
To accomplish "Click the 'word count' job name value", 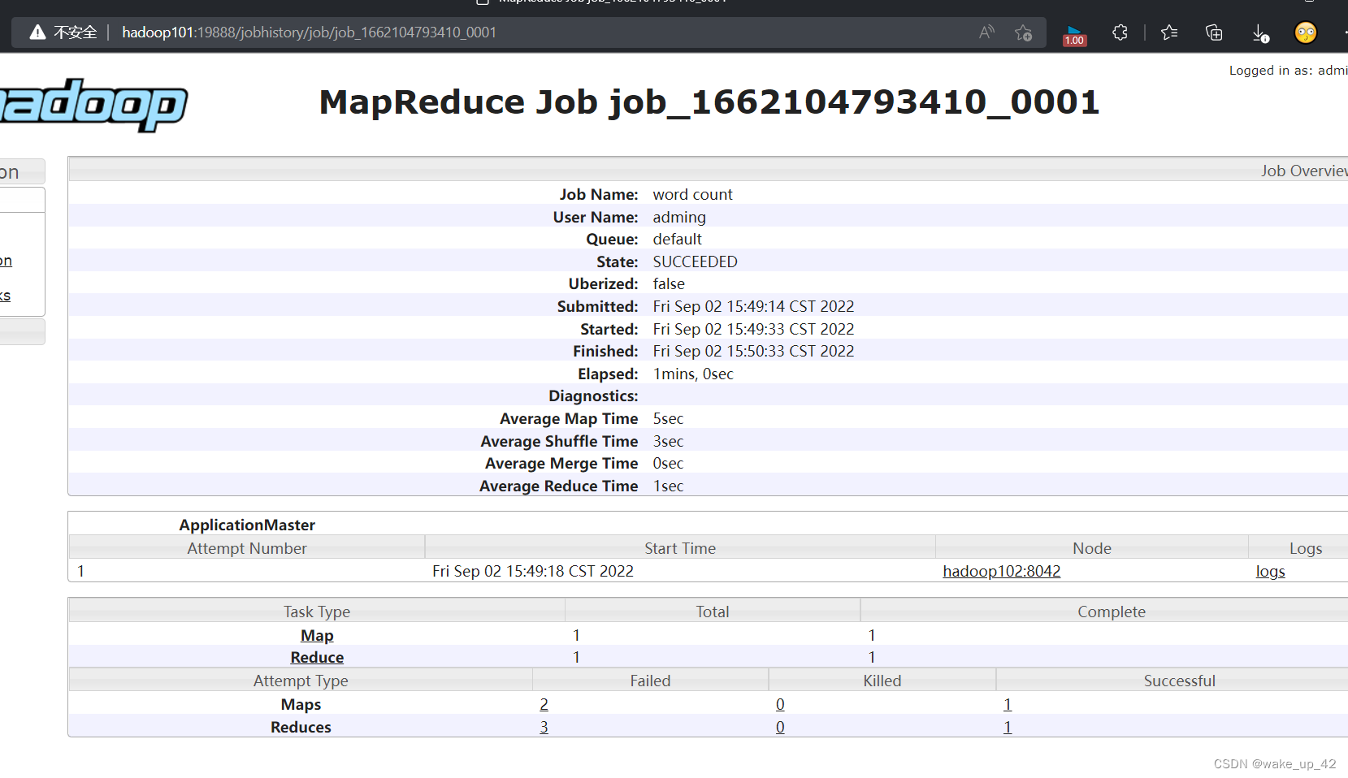I will point(692,194).
